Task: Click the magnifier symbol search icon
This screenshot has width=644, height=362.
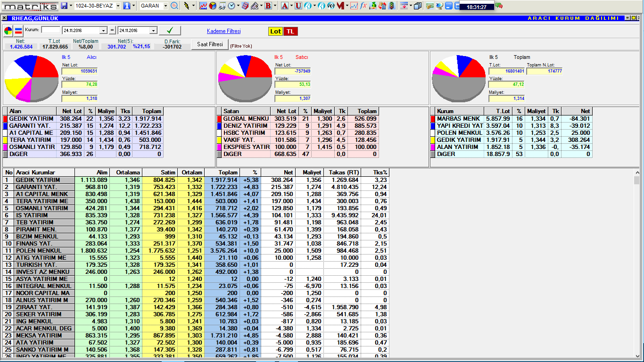Action: coord(174,6)
